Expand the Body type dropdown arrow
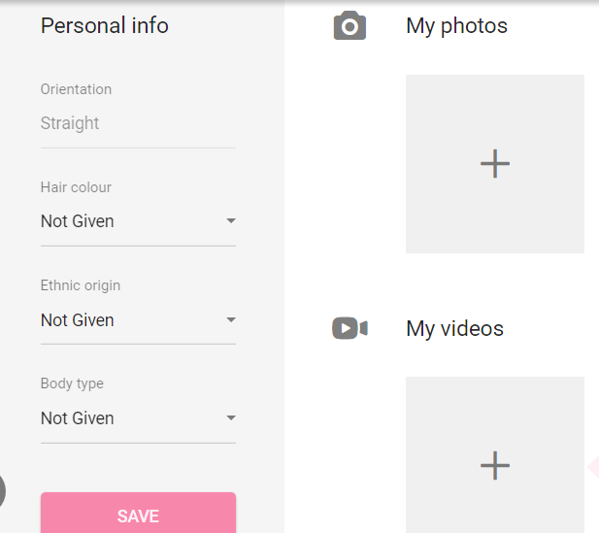The height and width of the screenshot is (533, 599). (231, 418)
